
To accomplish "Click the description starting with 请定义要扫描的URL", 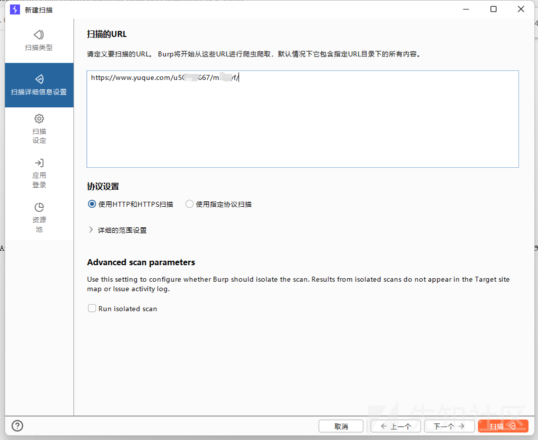I will (254, 54).
